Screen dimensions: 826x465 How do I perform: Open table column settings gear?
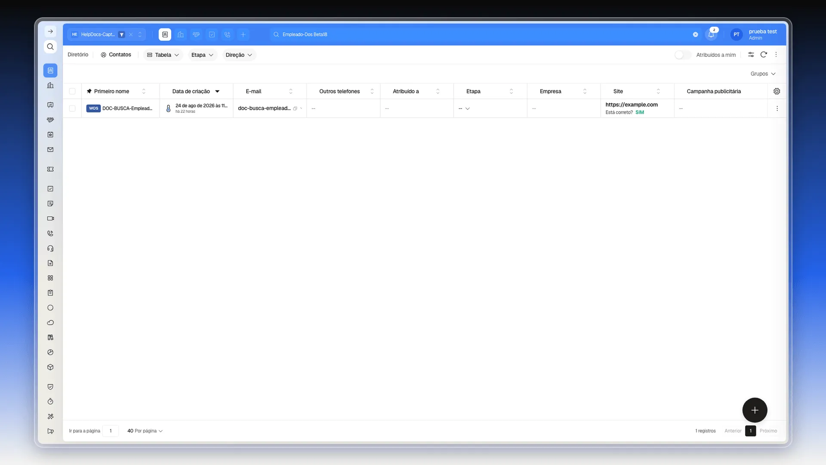tap(777, 91)
